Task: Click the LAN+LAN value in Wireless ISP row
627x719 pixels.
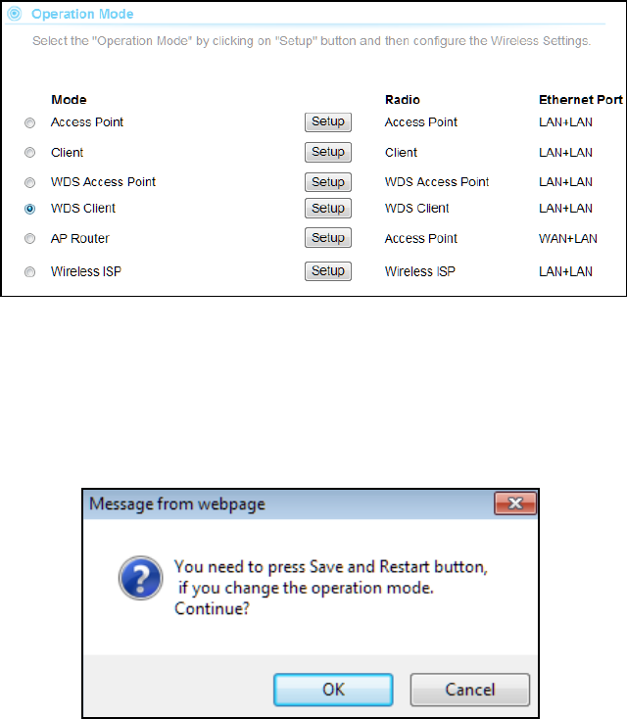Action: 565,271
